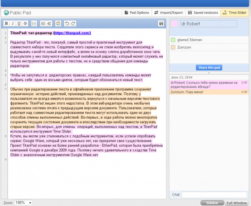Save a revision with the floppy disk icon
This screenshot has height=206, width=251.
pos(161,23)
